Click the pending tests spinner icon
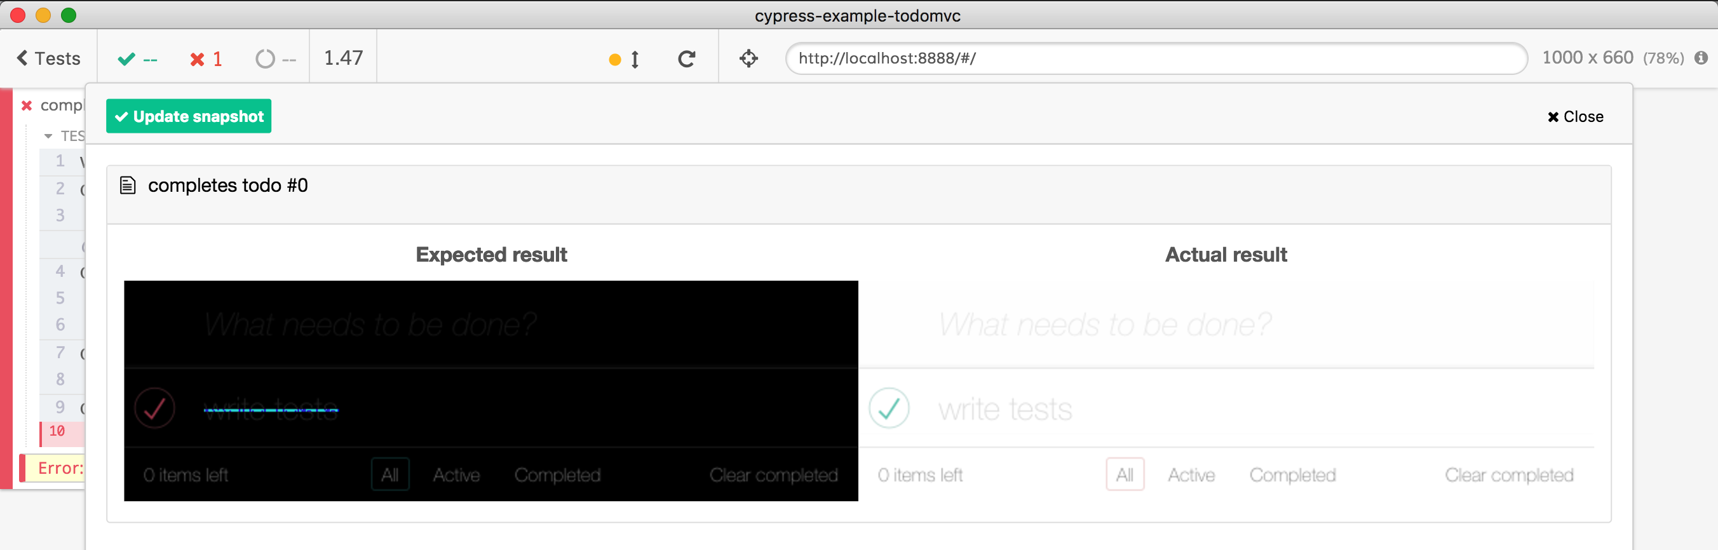The width and height of the screenshot is (1718, 550). (x=266, y=59)
